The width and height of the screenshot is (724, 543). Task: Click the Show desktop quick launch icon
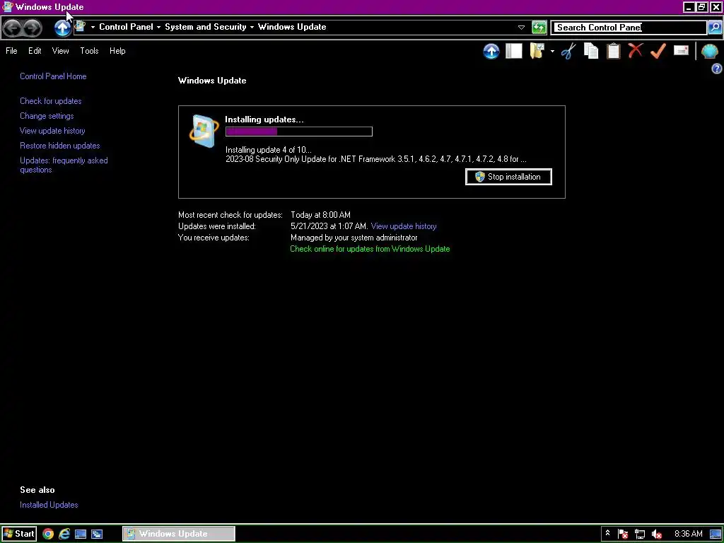(81, 535)
